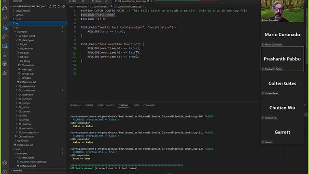
Task: Click mute icon beside Chutian Wu name
Action: tap(263, 118)
